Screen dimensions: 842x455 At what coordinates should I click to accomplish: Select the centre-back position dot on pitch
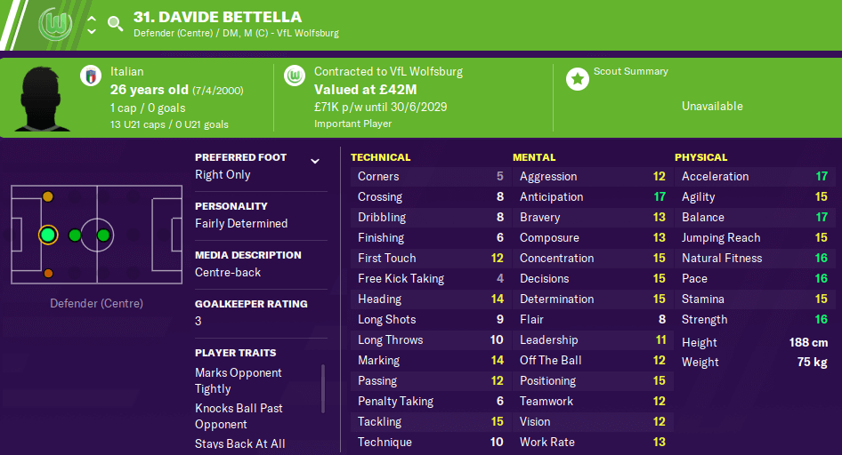(x=48, y=235)
